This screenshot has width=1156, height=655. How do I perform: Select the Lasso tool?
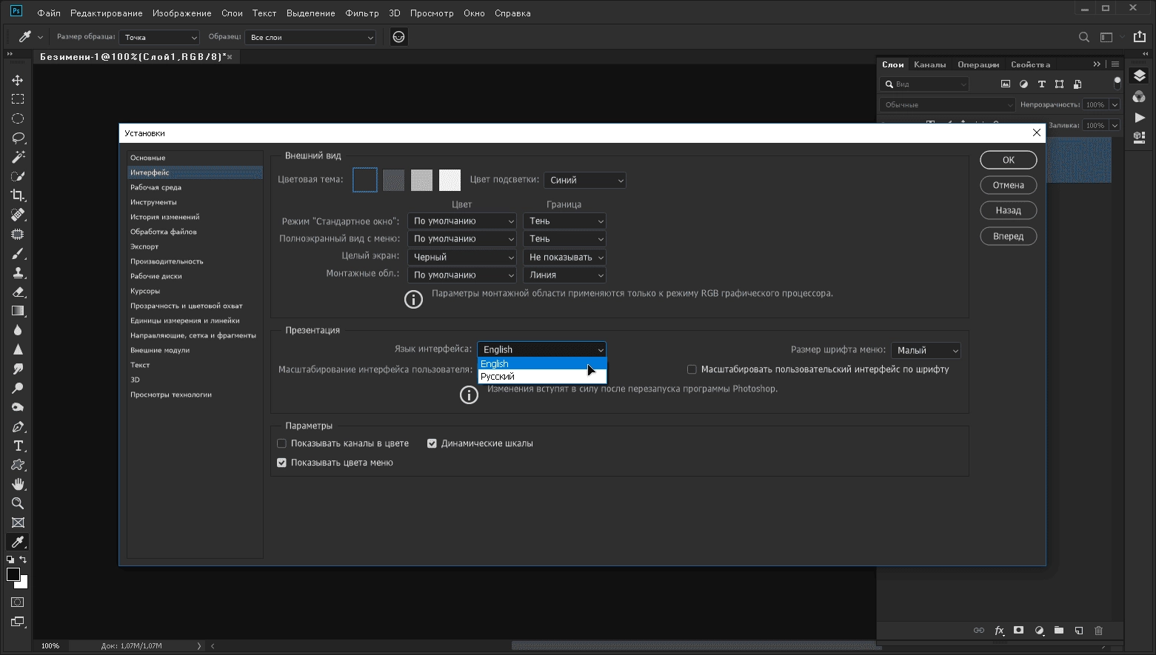(x=18, y=138)
